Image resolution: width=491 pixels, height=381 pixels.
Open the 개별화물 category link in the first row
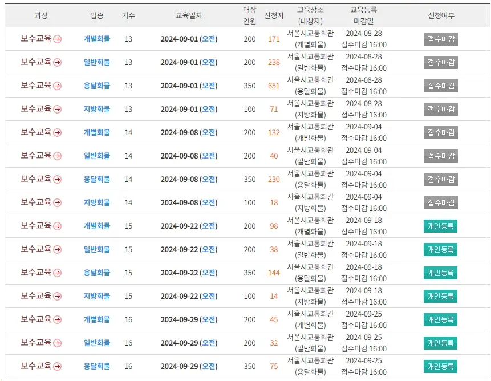[96, 39]
